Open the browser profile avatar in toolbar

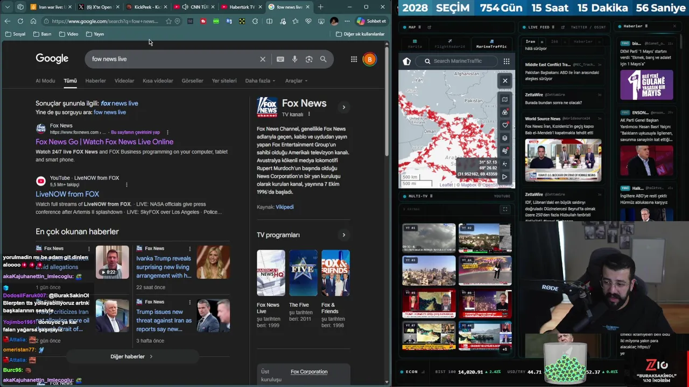[x=334, y=21]
